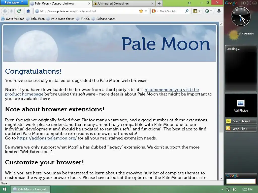Open the Pale Moon forum bookmark
This screenshot has width=258, height=193.
60,19
